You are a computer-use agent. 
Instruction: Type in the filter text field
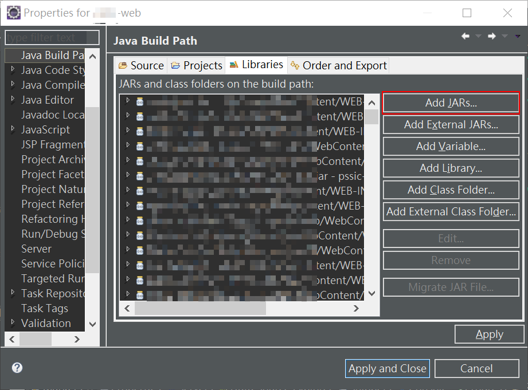coord(52,38)
